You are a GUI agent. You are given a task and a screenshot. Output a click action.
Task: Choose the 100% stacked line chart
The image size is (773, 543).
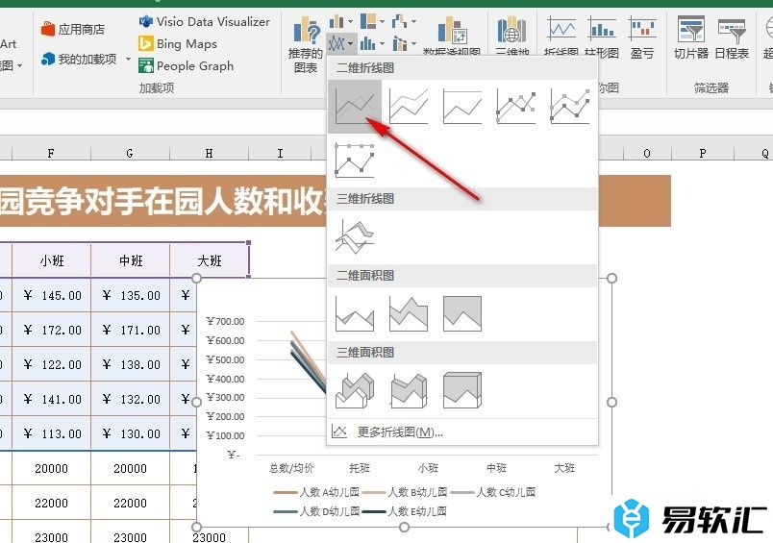pos(462,106)
